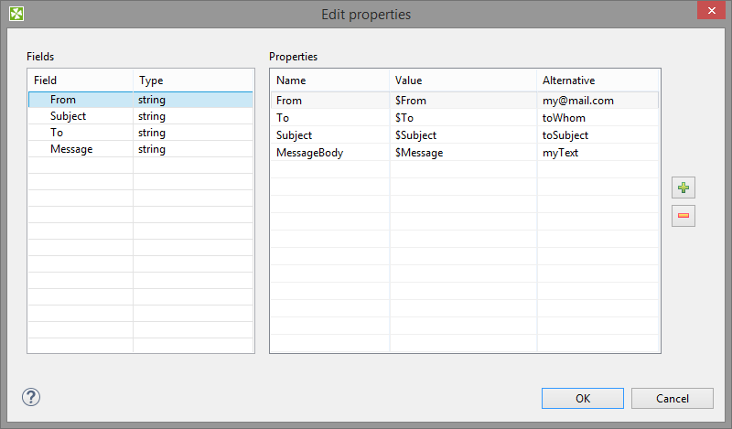Click the orange minus remove property icon
This screenshot has height=429, width=732.
683,217
